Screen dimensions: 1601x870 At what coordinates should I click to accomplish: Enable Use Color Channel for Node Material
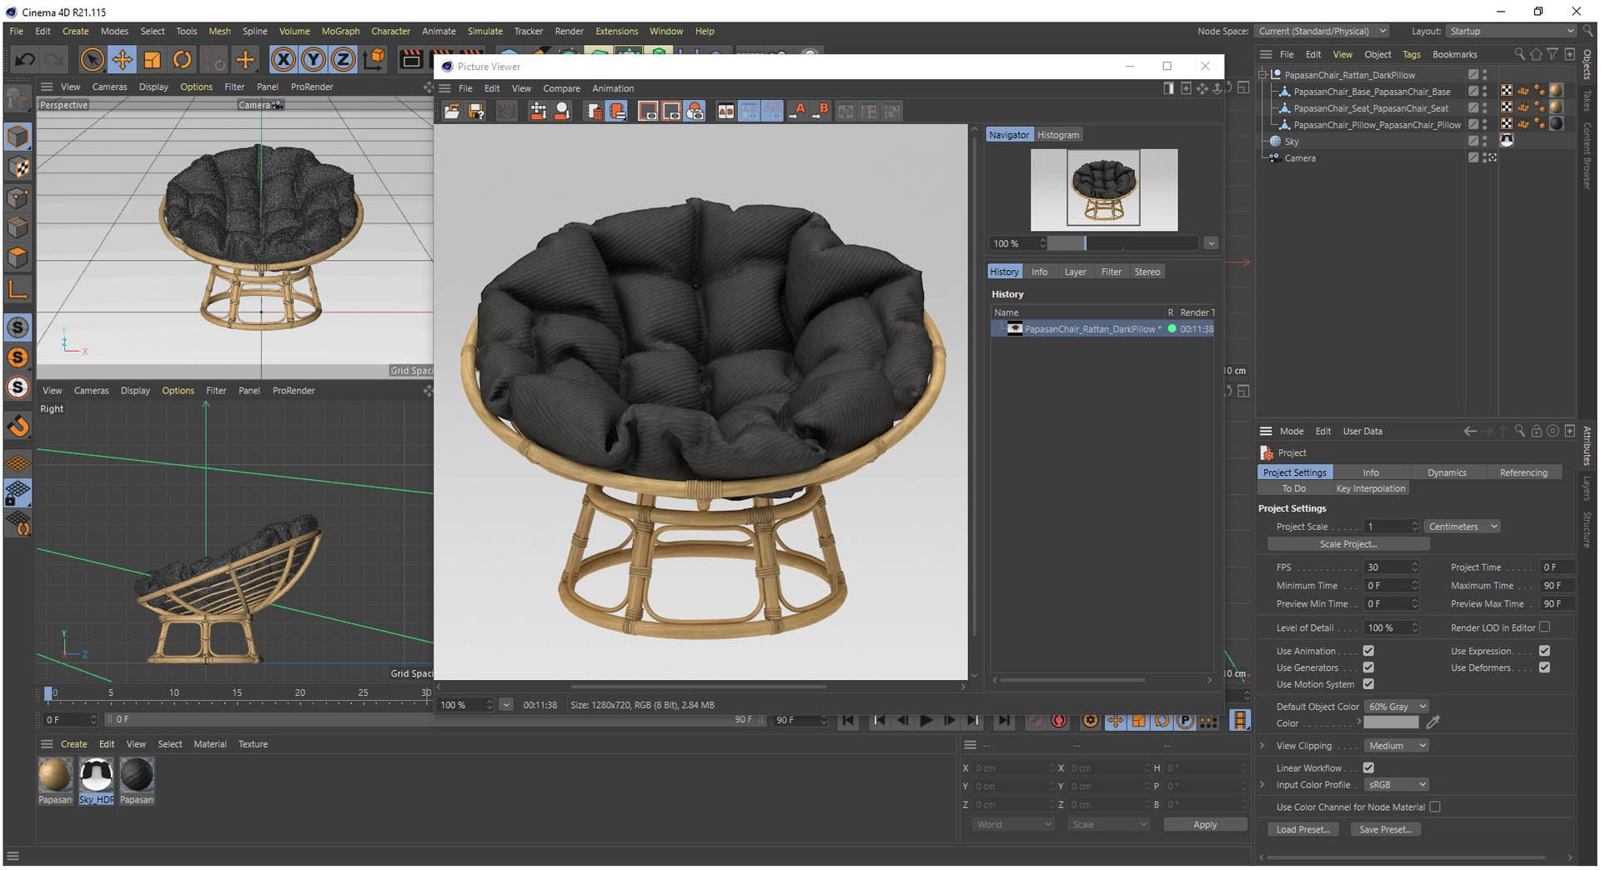(x=1435, y=807)
